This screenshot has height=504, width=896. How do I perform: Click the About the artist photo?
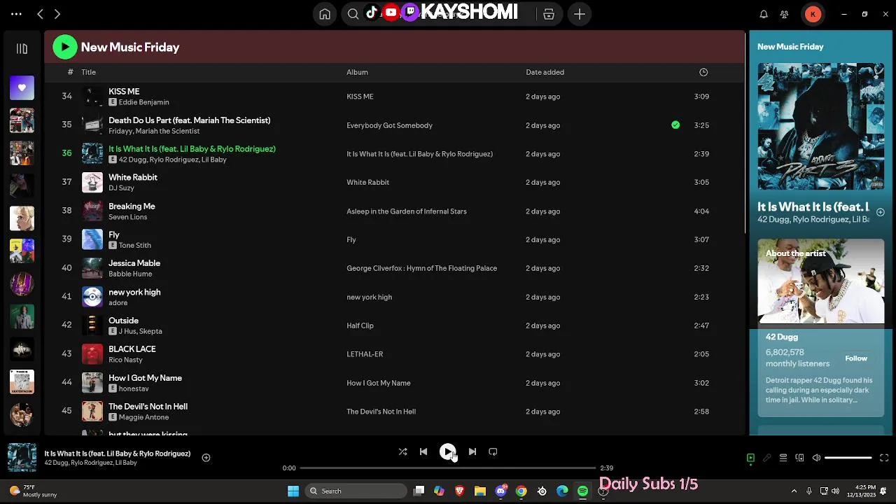[x=820, y=281]
